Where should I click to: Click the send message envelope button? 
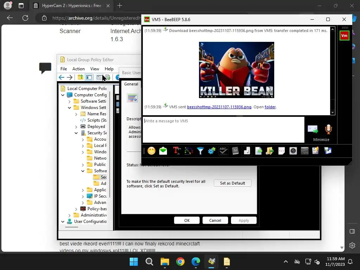click(x=313, y=129)
